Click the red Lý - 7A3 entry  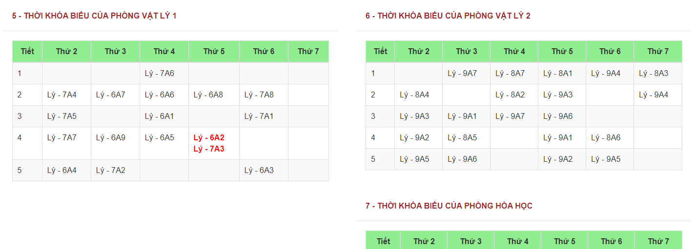209,149
